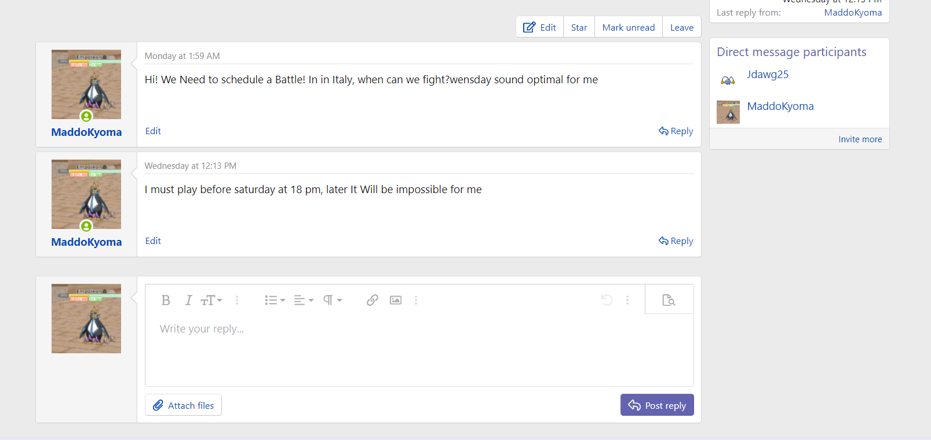Click the Post reply button
931x440 pixels.
point(657,405)
